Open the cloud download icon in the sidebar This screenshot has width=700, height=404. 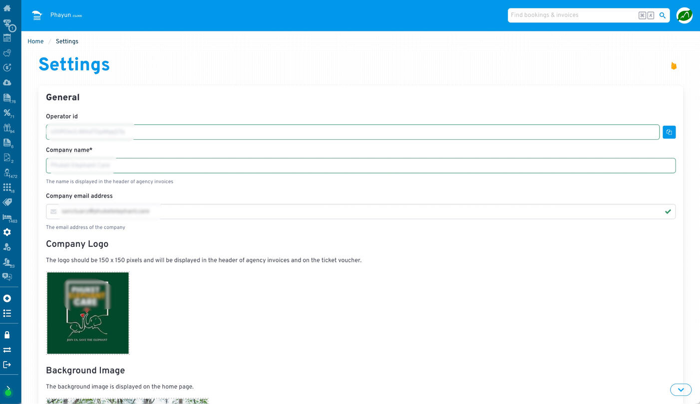coord(7,82)
